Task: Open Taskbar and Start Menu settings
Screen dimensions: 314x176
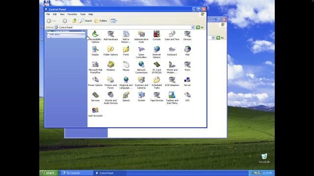Action: (x=172, y=98)
